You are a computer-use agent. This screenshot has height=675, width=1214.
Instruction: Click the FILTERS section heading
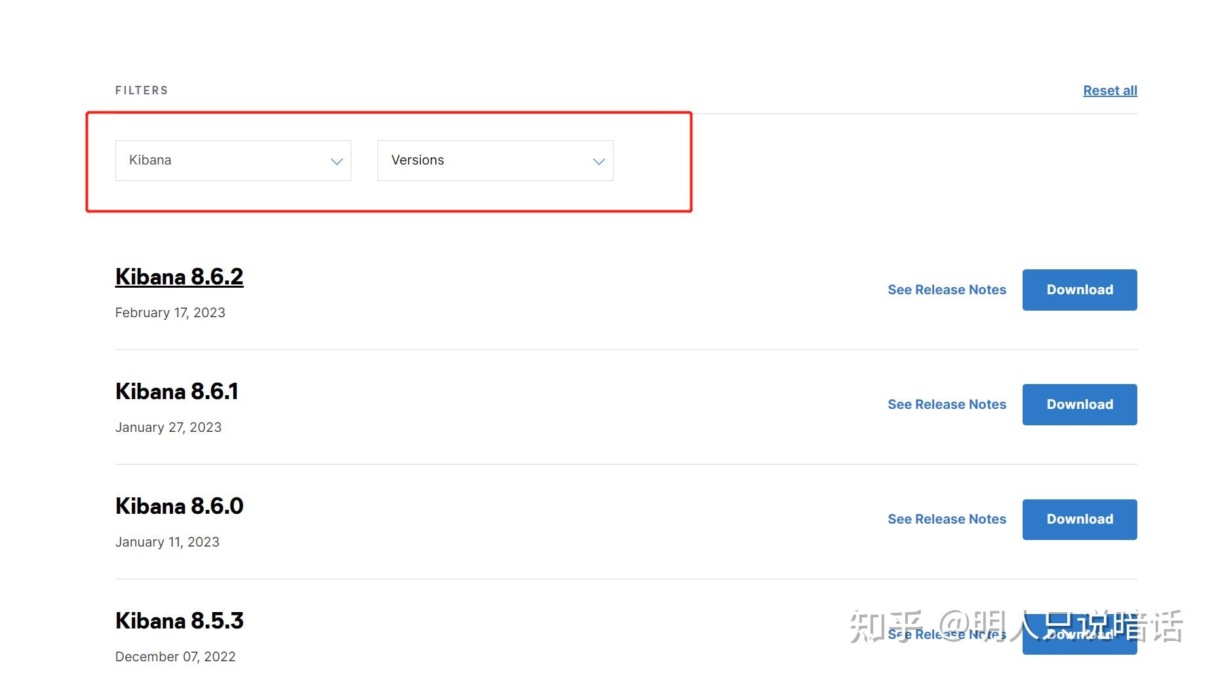[x=142, y=90]
